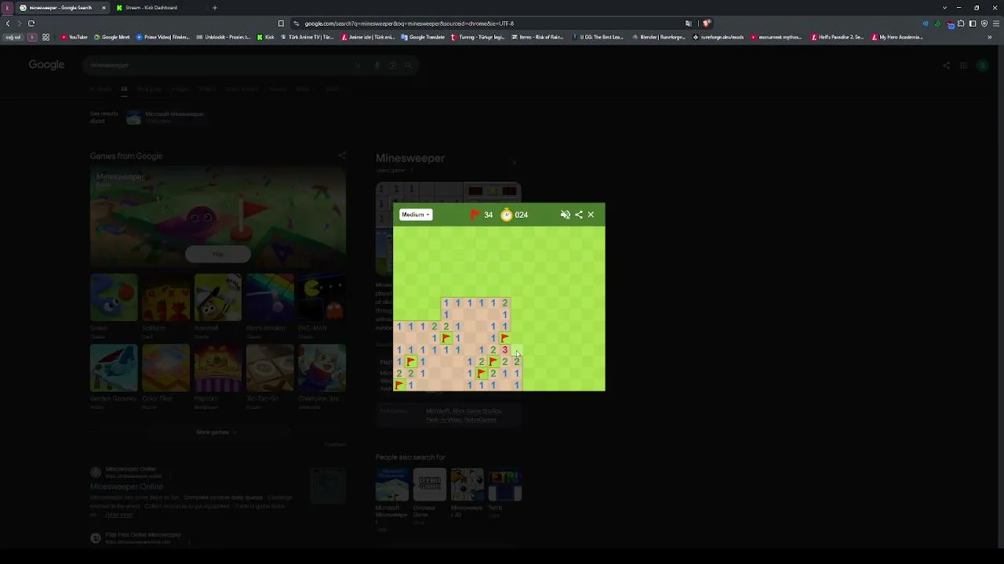Open the Unblockit - Proxies bookmark
Image resolution: width=1004 pixels, height=564 pixels.
(224, 37)
